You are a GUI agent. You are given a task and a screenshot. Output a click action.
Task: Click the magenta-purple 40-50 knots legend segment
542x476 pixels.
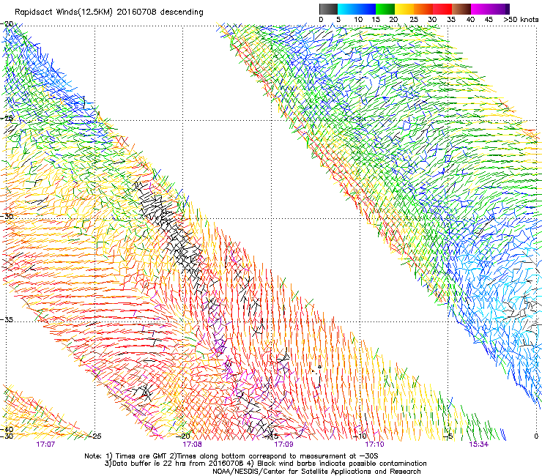coord(491,9)
